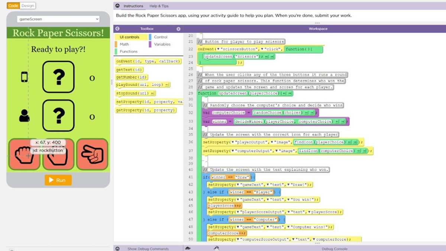
Task: Select the computerScore++ block on line 49
Action: pyautogui.click(x=227, y=233)
